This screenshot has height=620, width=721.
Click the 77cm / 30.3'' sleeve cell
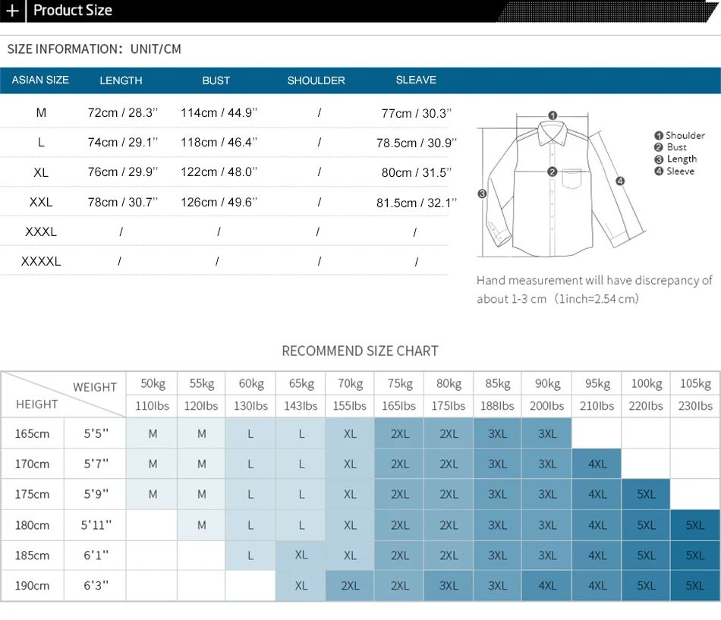[x=417, y=114]
